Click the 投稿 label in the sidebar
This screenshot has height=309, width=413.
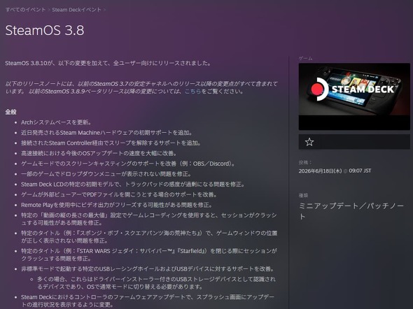point(305,162)
